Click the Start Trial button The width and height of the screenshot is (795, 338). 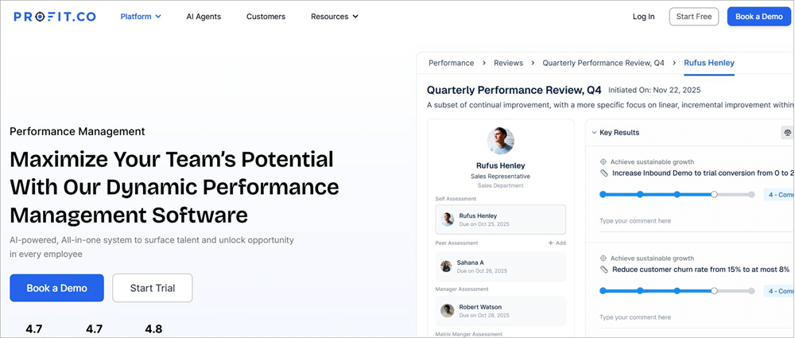click(x=152, y=288)
